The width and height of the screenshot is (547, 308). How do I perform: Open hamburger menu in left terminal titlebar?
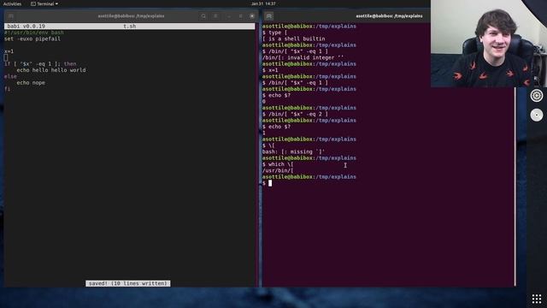click(x=215, y=16)
